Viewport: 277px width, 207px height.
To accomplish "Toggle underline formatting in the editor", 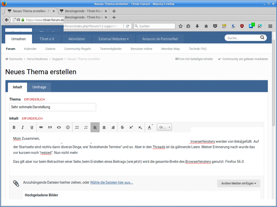I will [x=32, y=127].
